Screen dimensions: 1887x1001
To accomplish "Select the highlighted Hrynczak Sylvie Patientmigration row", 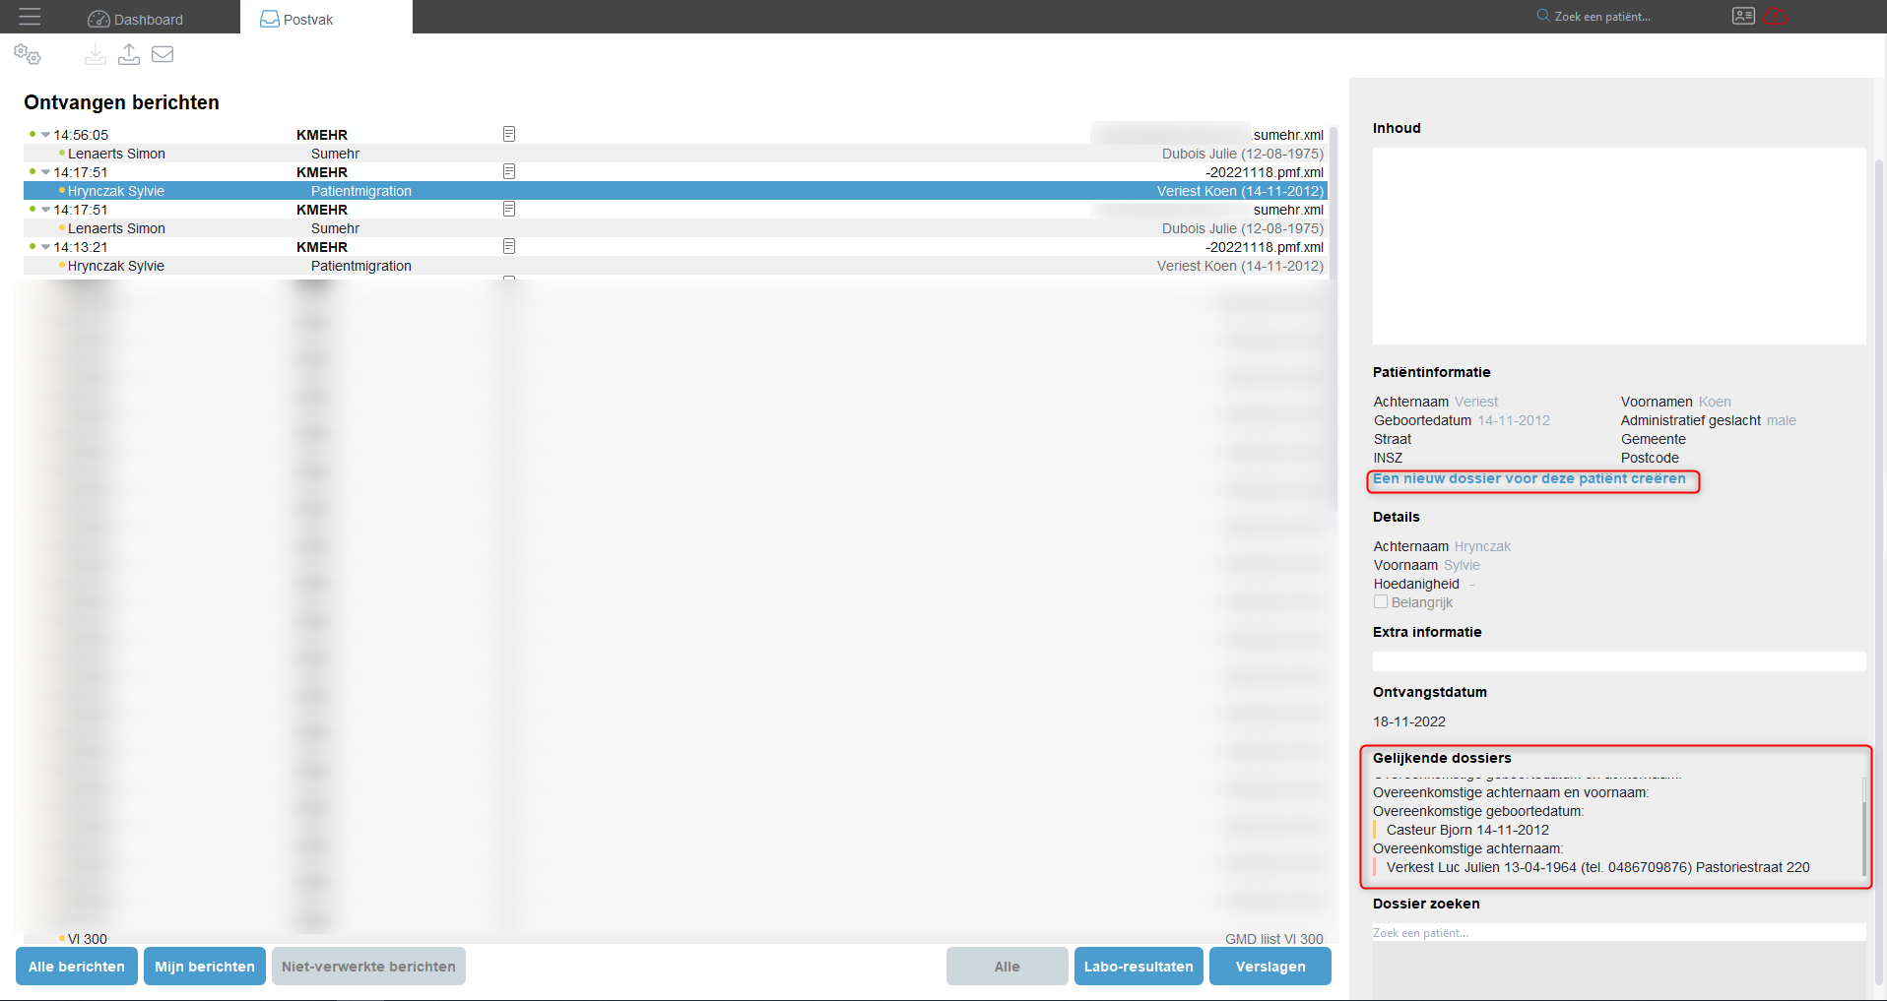I will [x=676, y=191].
